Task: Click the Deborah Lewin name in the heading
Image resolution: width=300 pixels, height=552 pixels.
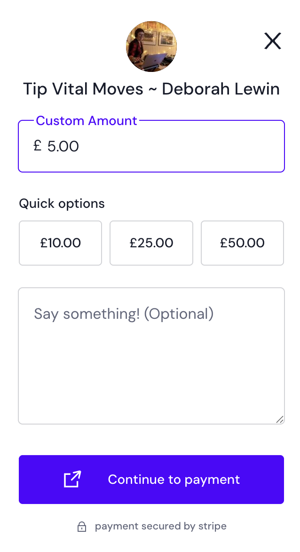Action: coord(221,89)
